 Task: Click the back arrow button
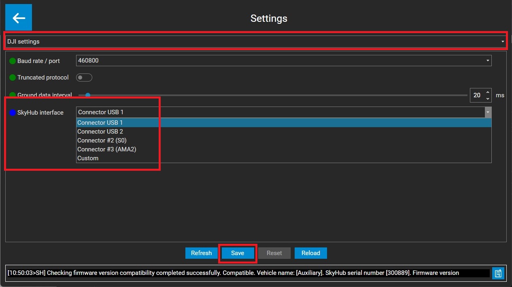(x=19, y=18)
